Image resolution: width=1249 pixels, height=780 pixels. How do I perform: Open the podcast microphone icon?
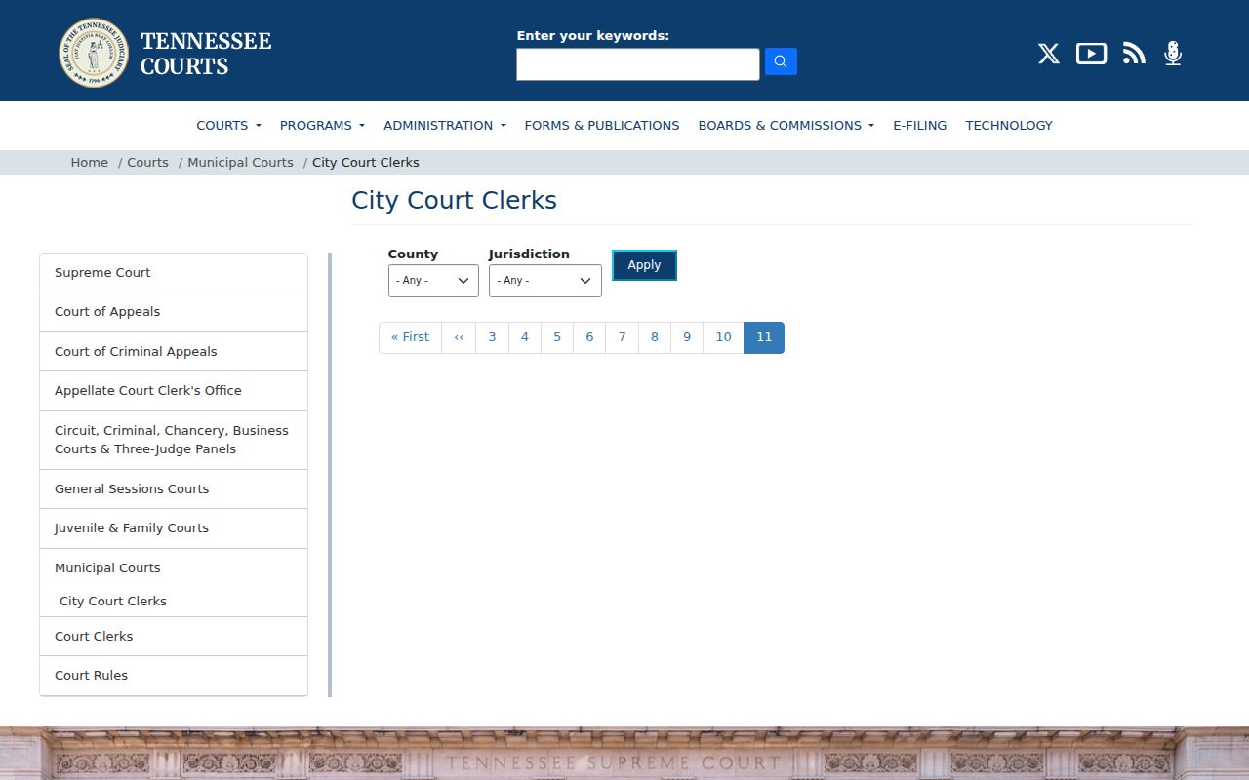pos(1173,54)
